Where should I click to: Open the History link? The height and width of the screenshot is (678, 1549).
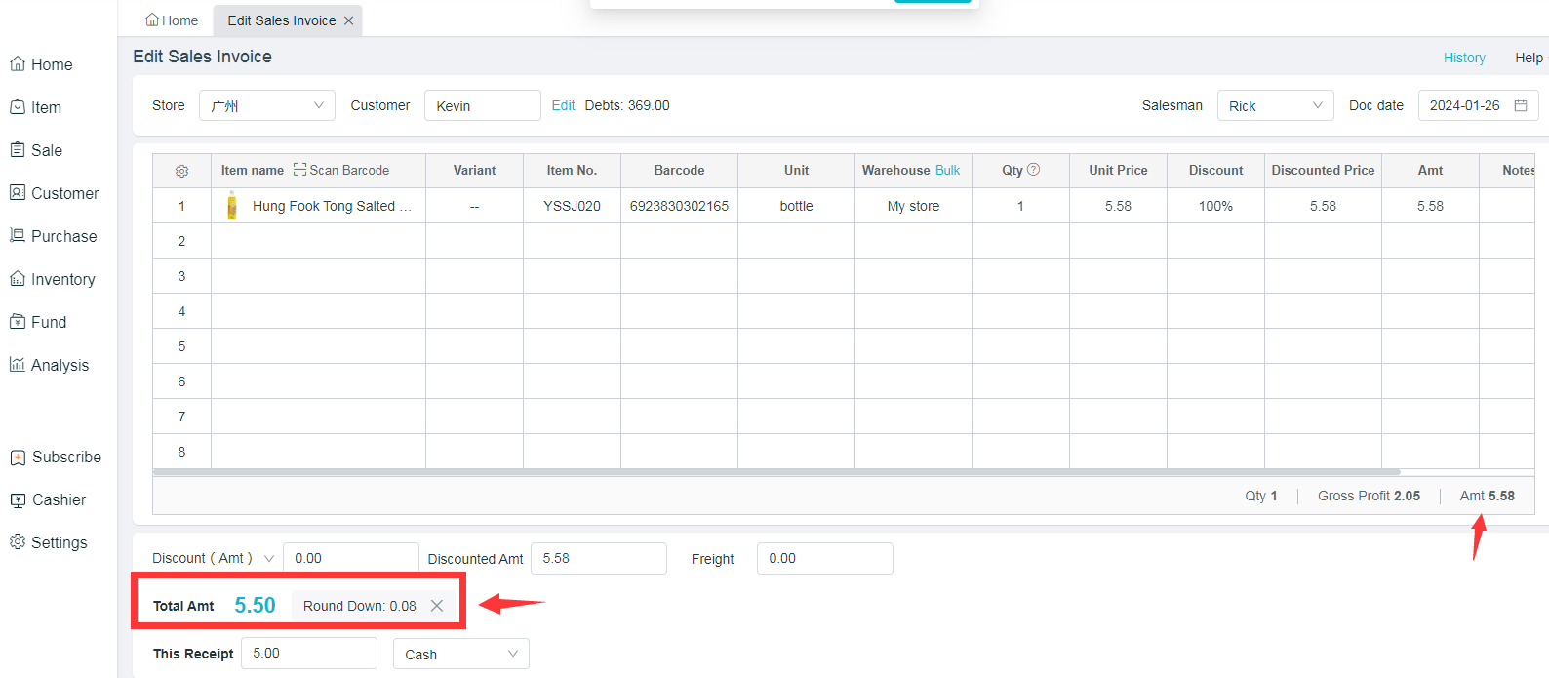(x=1463, y=58)
